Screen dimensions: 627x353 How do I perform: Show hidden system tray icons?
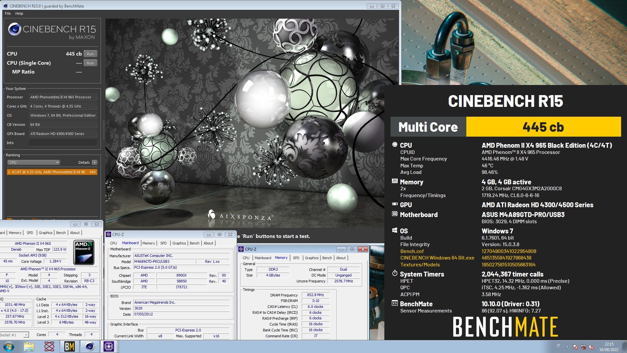pos(567,346)
